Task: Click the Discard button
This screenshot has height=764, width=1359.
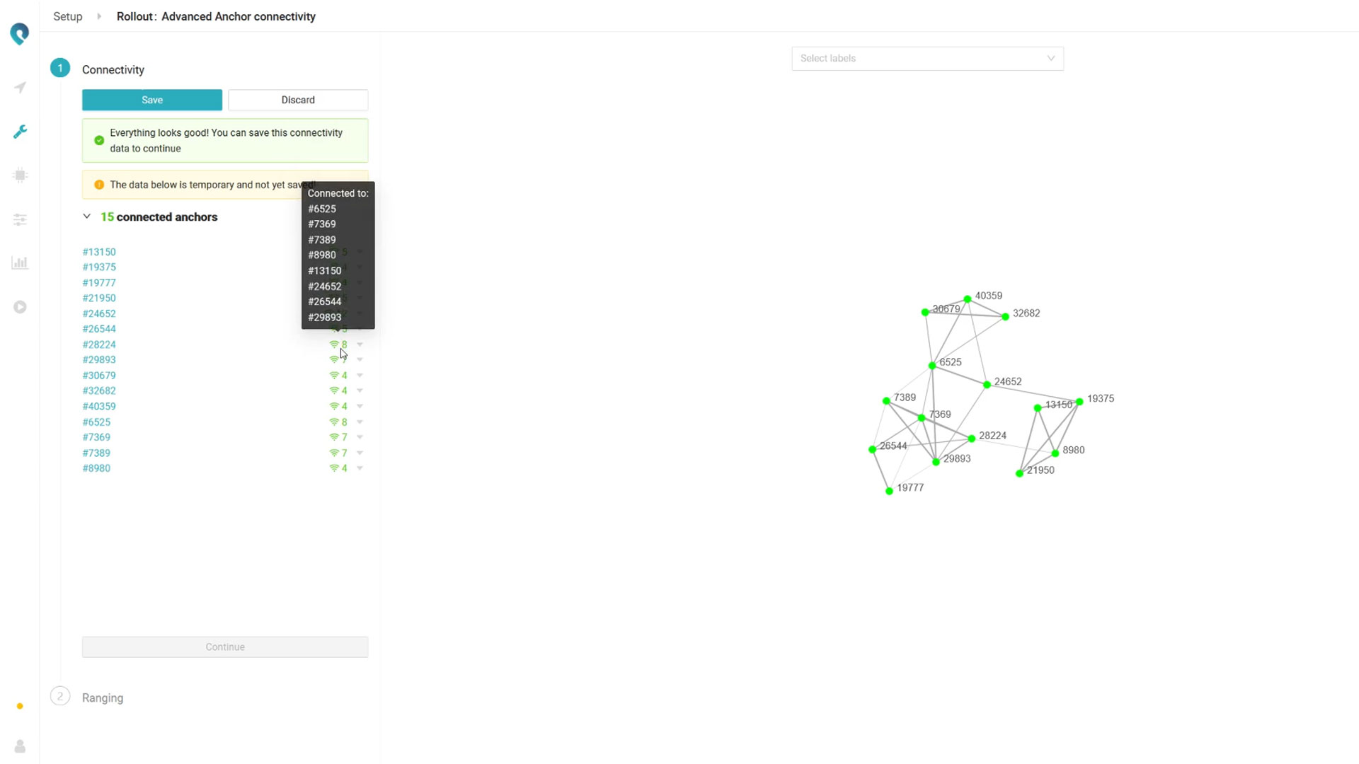Action: (298, 100)
